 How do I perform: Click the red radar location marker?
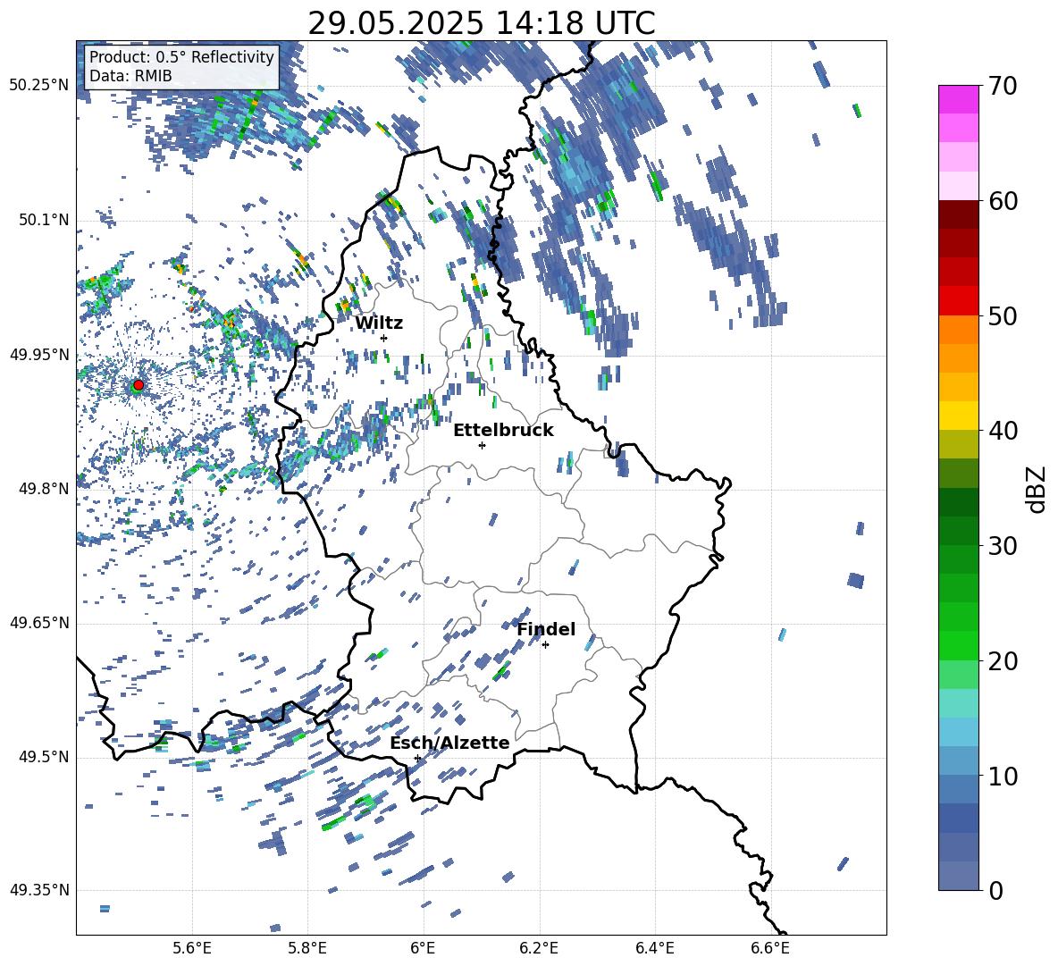coord(139,385)
